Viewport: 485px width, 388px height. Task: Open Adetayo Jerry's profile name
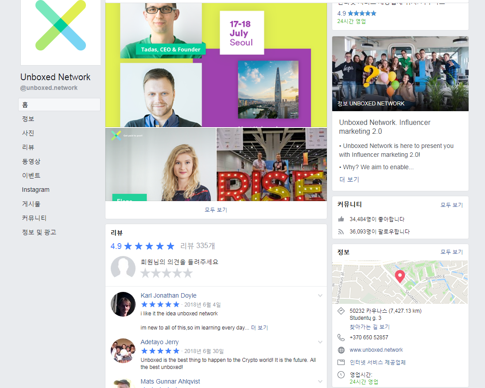coord(159,342)
